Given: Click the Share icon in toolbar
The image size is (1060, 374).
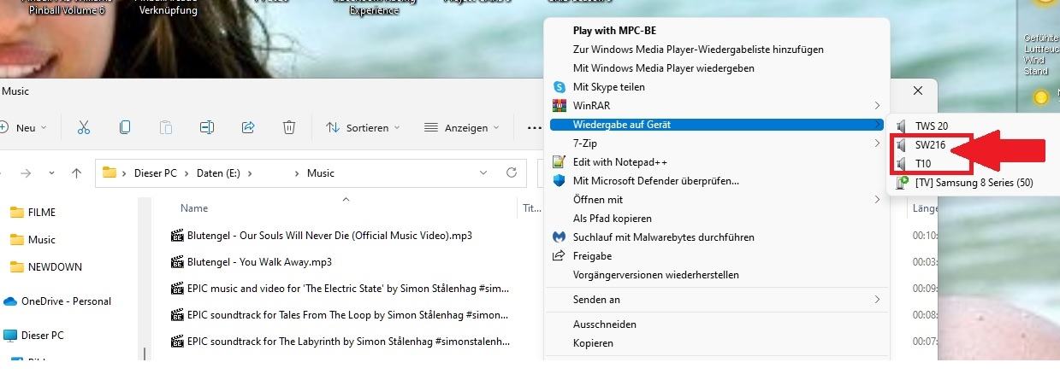Looking at the screenshot, I should [x=248, y=127].
